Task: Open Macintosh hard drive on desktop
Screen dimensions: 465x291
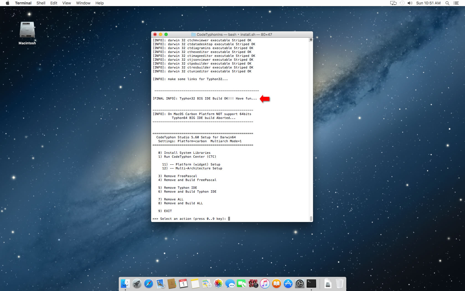Action: [27, 30]
